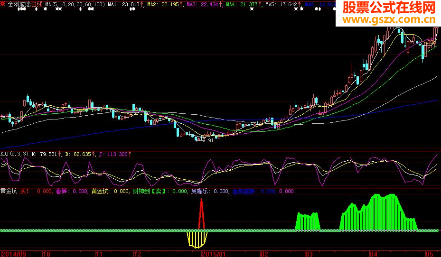
Task: Click the yellow D: 62.635 value
Action: tap(78, 154)
